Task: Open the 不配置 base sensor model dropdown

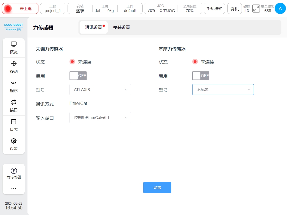Action: pos(223,90)
